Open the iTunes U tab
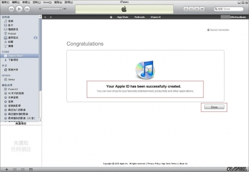This screenshot has height=172, width=249. coord(156,17)
